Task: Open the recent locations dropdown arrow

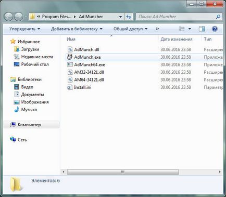Action: [26, 17]
